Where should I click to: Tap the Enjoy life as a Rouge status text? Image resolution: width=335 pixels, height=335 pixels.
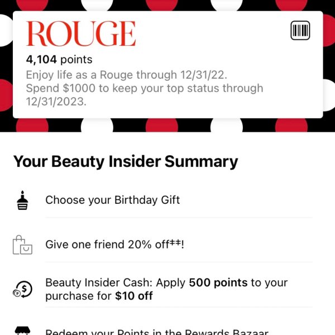[x=127, y=75]
